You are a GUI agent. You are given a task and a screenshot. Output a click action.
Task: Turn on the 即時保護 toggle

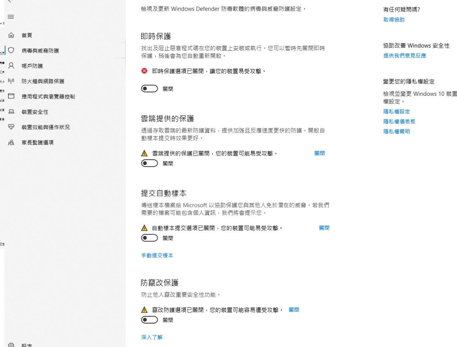(x=149, y=89)
